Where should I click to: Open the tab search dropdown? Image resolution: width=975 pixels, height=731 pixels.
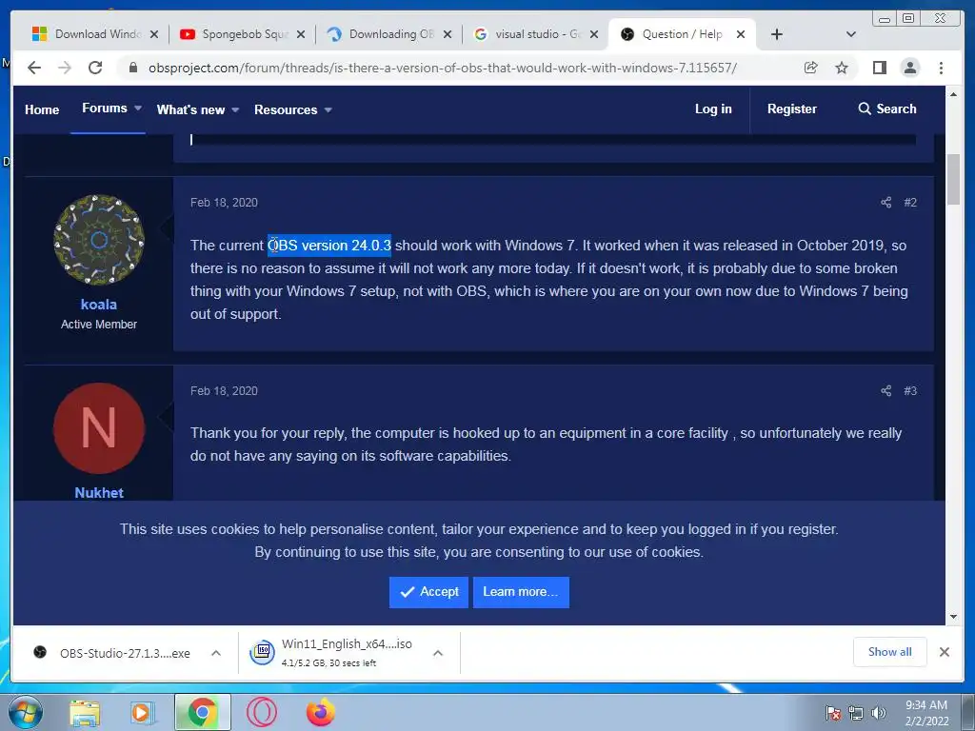[x=851, y=34]
